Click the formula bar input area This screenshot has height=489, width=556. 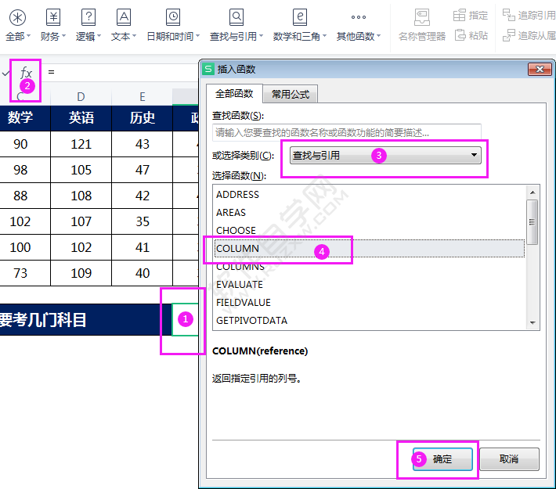click(121, 72)
